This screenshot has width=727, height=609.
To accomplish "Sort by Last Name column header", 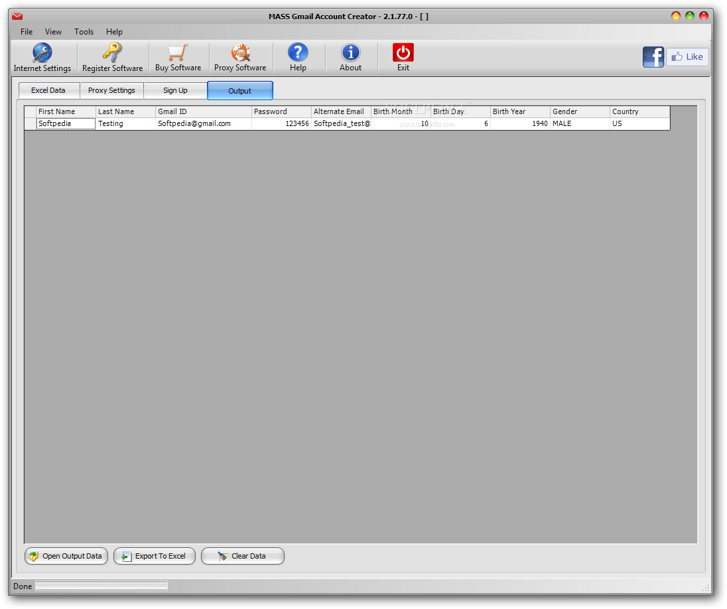I will click(x=125, y=111).
